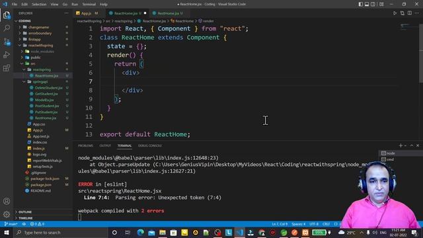The image size is (423, 238).
Task: Switch to the App.js editor tab
Action: click(x=87, y=13)
